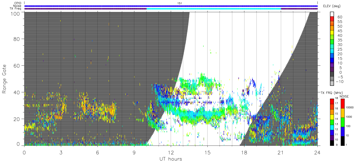Pick the red segment of TX FRQ colorbar
Screen dimensions: 357x165
click(x=332, y=102)
